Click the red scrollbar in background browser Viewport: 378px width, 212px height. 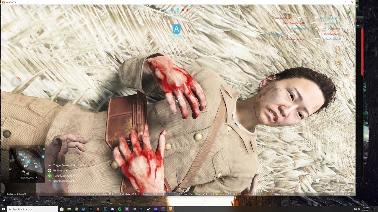362,52
